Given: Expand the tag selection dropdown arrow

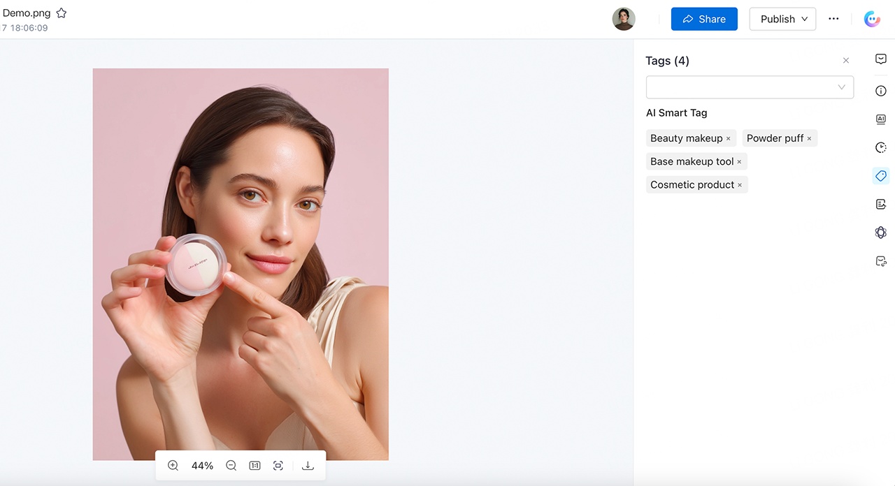Looking at the screenshot, I should [x=842, y=87].
